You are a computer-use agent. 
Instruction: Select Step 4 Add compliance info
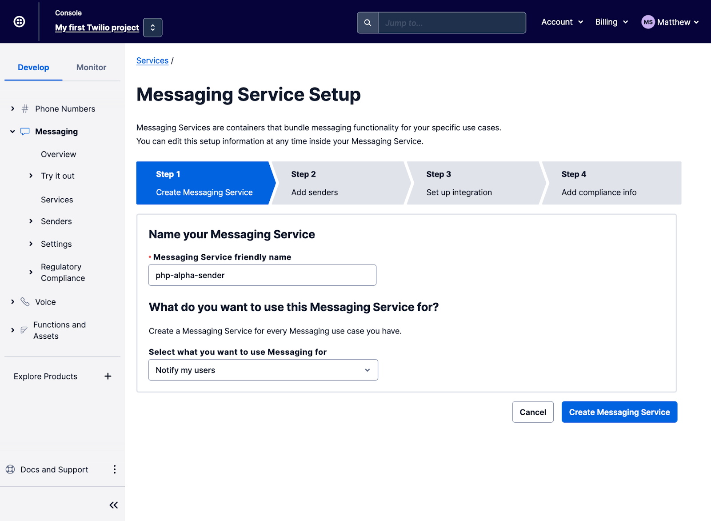pyautogui.click(x=612, y=183)
